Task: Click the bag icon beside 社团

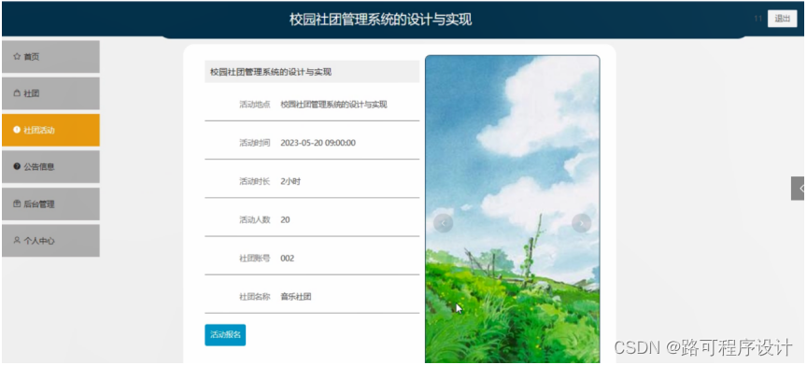Action: pos(17,93)
